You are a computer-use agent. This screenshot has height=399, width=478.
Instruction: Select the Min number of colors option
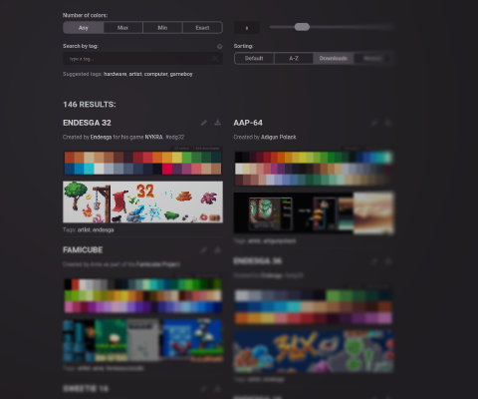[x=162, y=28]
